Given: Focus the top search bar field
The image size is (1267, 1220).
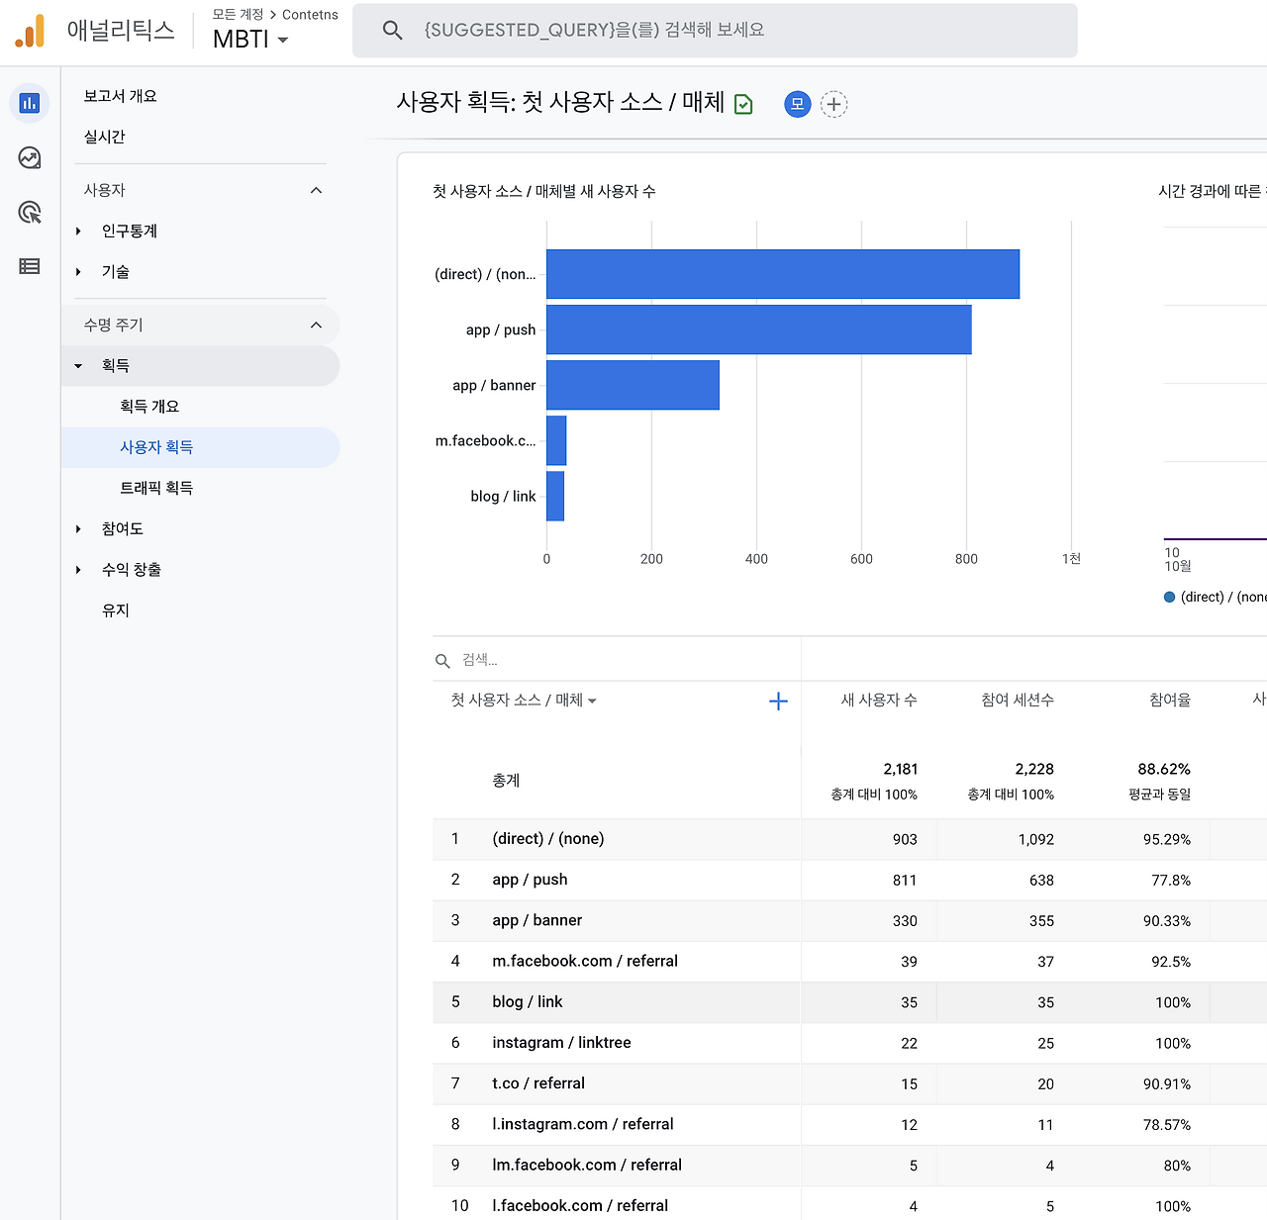Looking at the screenshot, I should (715, 31).
